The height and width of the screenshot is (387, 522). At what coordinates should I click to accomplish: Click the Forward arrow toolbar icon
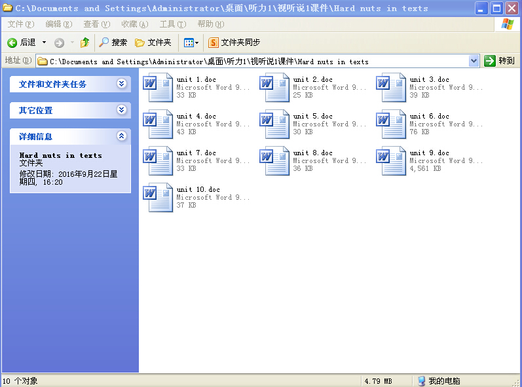click(x=60, y=43)
